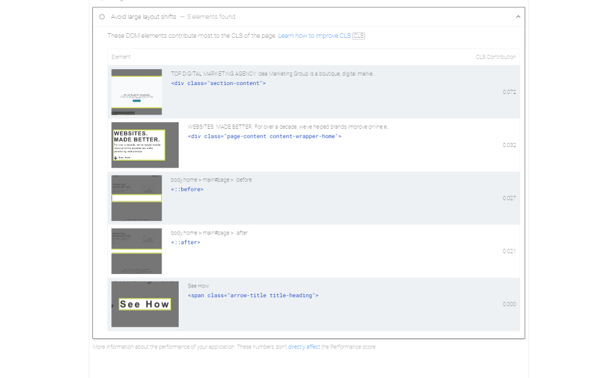
Task: Click the arrow-title title-heading span snippet
Action: click(x=253, y=295)
